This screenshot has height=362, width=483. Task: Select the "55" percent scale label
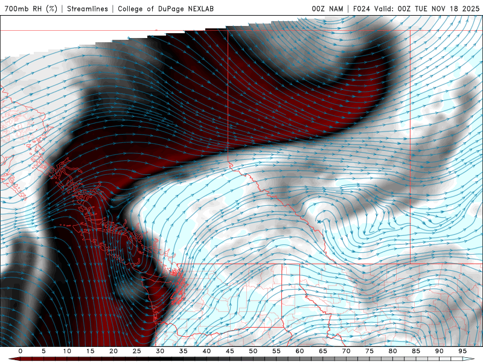tap(277, 351)
